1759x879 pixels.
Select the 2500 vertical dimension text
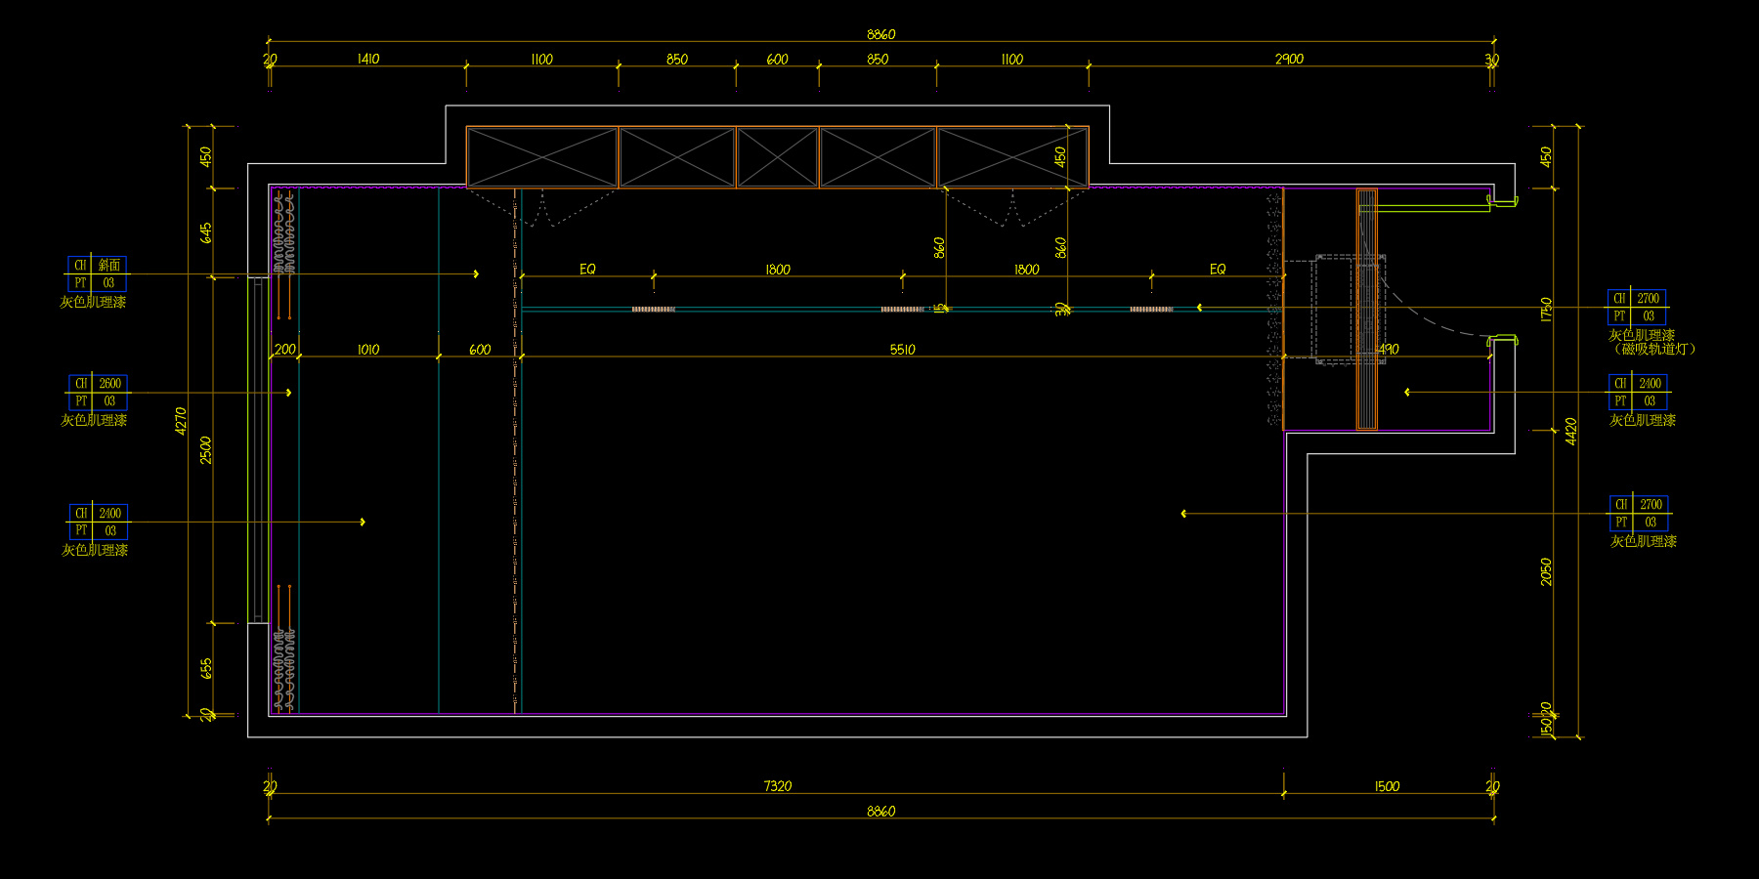pos(206,450)
